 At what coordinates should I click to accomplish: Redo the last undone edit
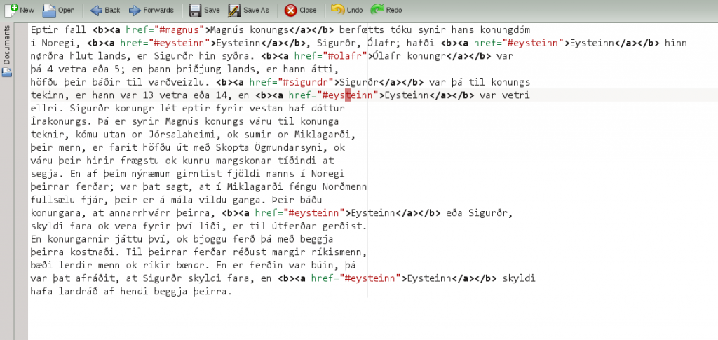[386, 10]
